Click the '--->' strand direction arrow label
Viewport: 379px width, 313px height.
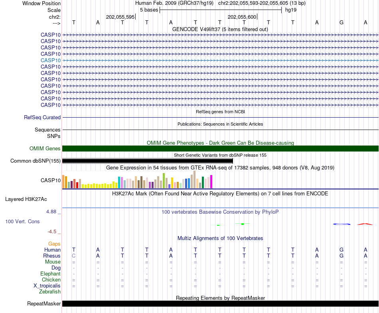pyautogui.click(x=56, y=23)
